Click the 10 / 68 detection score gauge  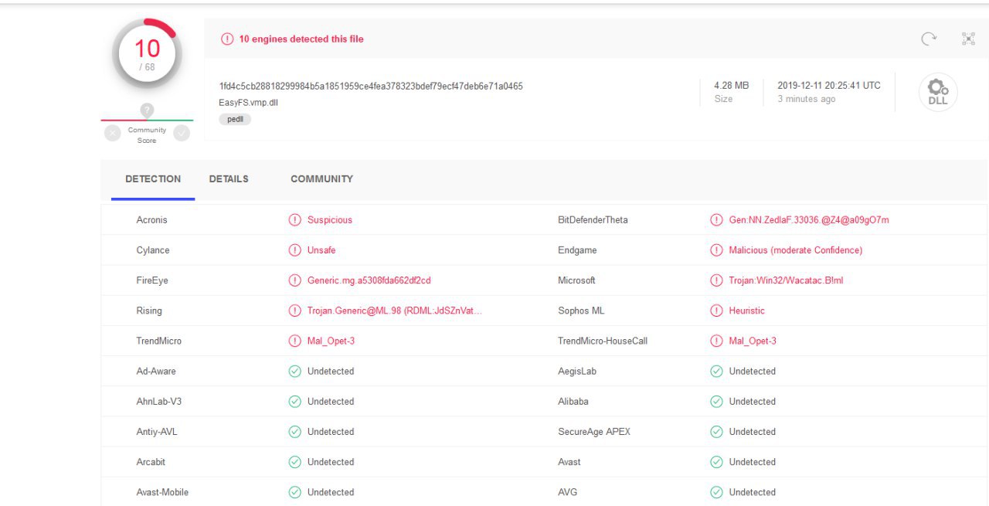click(x=147, y=53)
